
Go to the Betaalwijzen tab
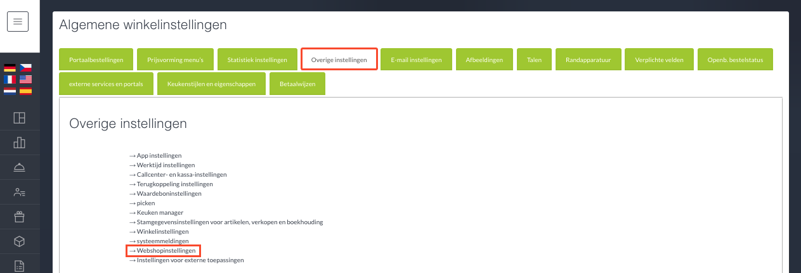click(x=297, y=84)
